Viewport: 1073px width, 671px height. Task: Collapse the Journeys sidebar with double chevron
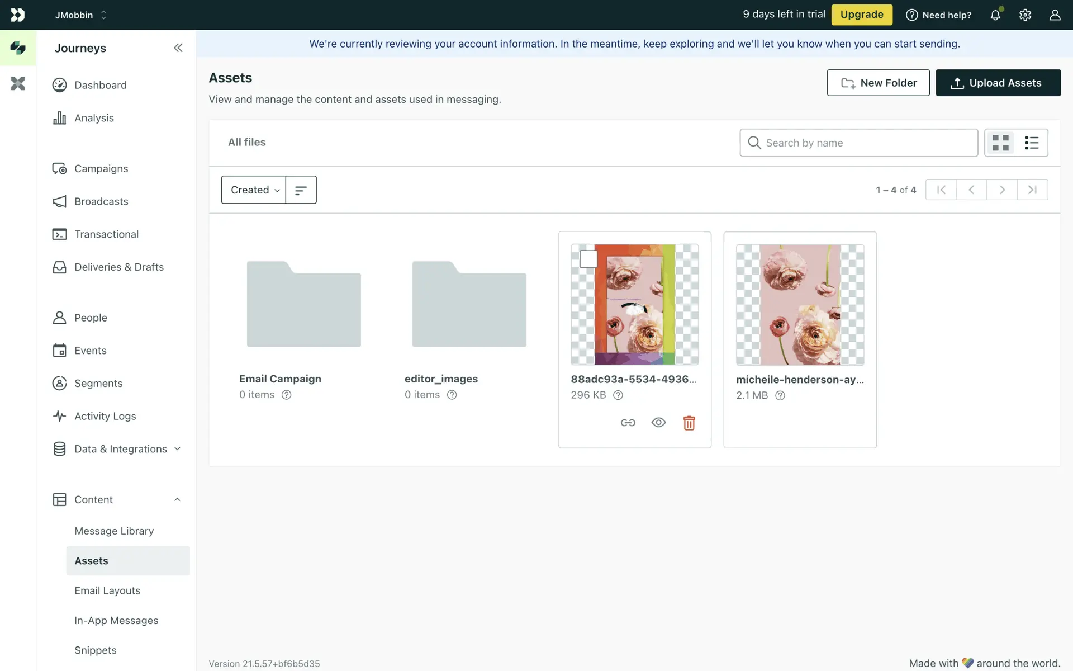(178, 48)
